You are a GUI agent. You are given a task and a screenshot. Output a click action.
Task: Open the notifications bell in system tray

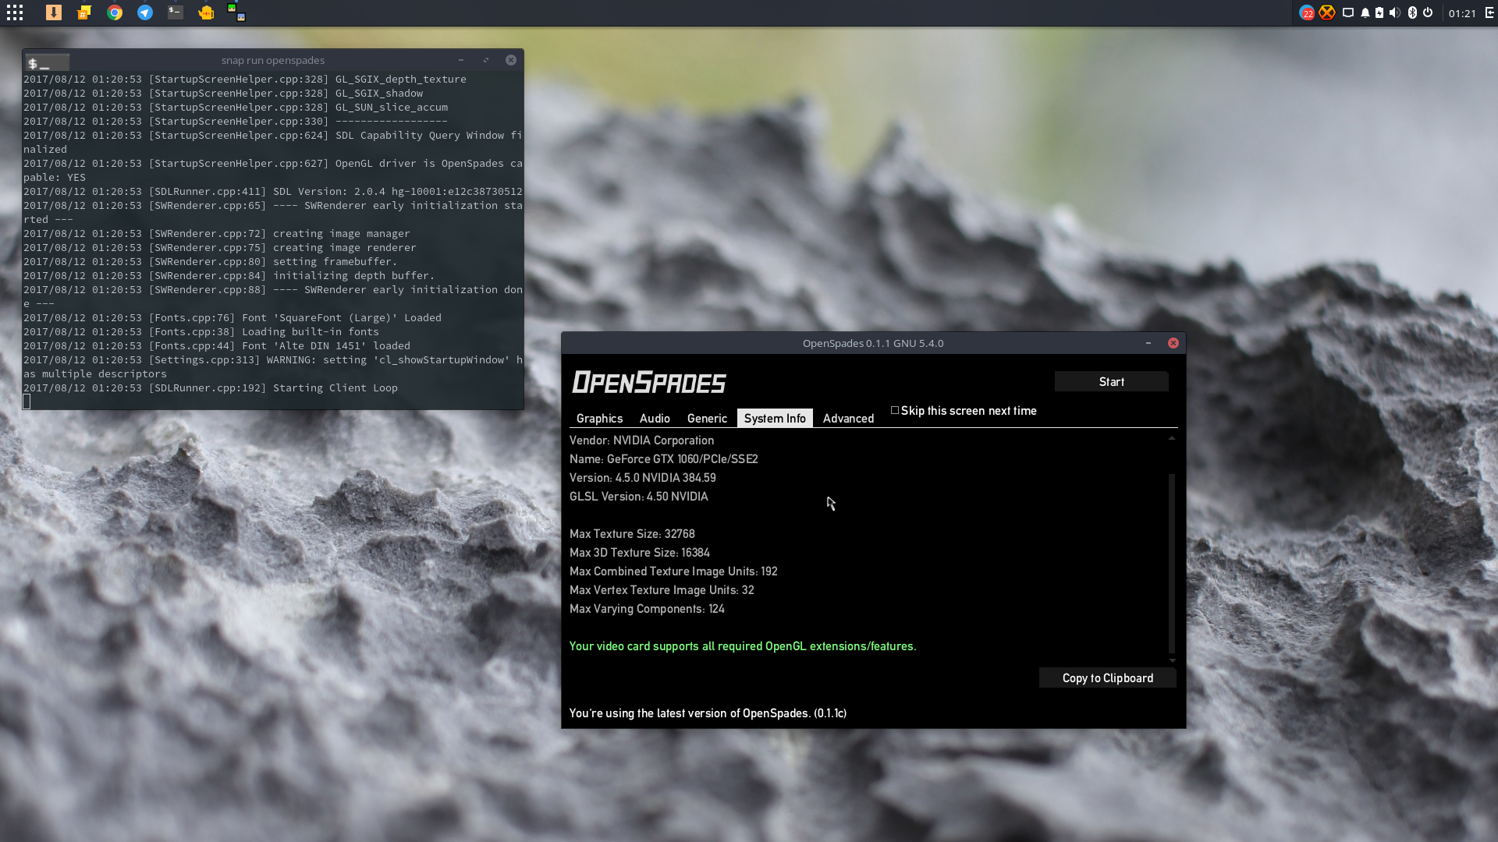[1365, 12]
